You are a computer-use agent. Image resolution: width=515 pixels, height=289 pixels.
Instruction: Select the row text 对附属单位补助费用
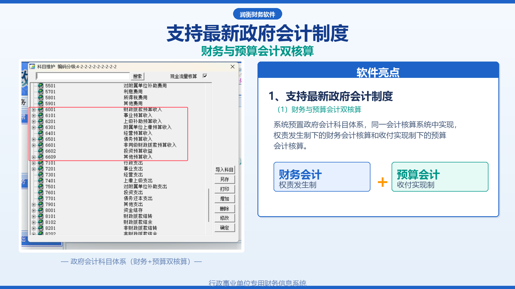145,86
